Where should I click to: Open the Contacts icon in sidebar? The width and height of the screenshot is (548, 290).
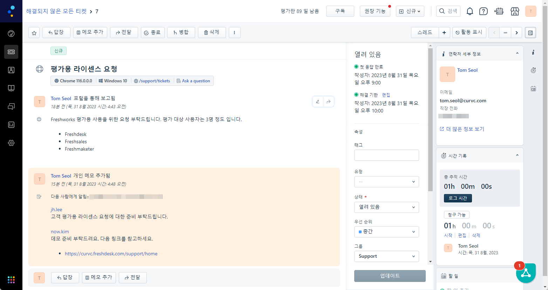click(11, 70)
